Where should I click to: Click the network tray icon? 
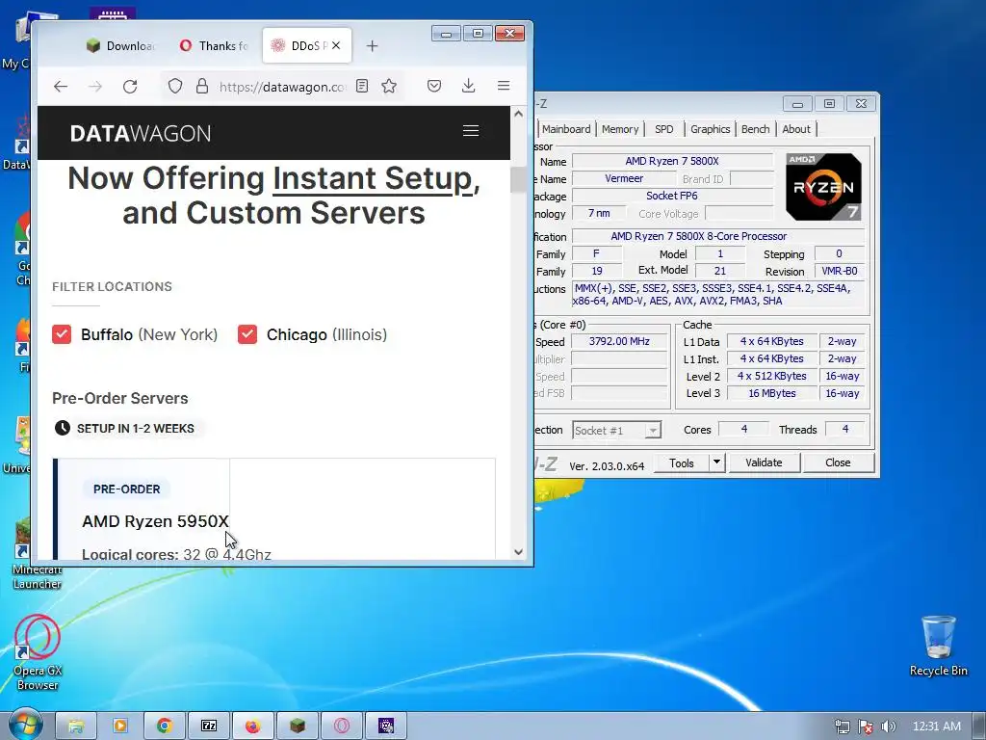click(842, 727)
